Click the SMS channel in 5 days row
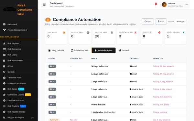This screenshot has width=194, height=121. pyautogui.click(x=133, y=120)
